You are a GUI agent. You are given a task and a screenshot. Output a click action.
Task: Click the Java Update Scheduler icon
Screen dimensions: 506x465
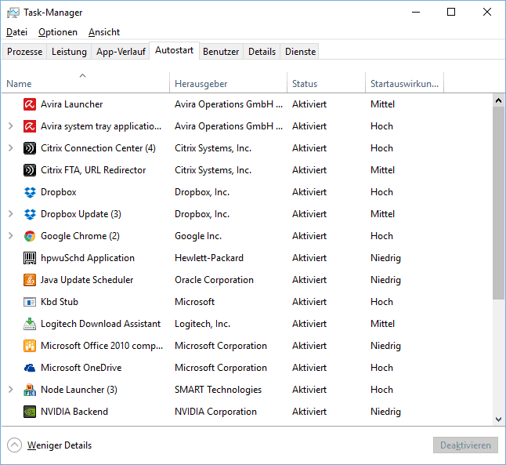(x=30, y=280)
